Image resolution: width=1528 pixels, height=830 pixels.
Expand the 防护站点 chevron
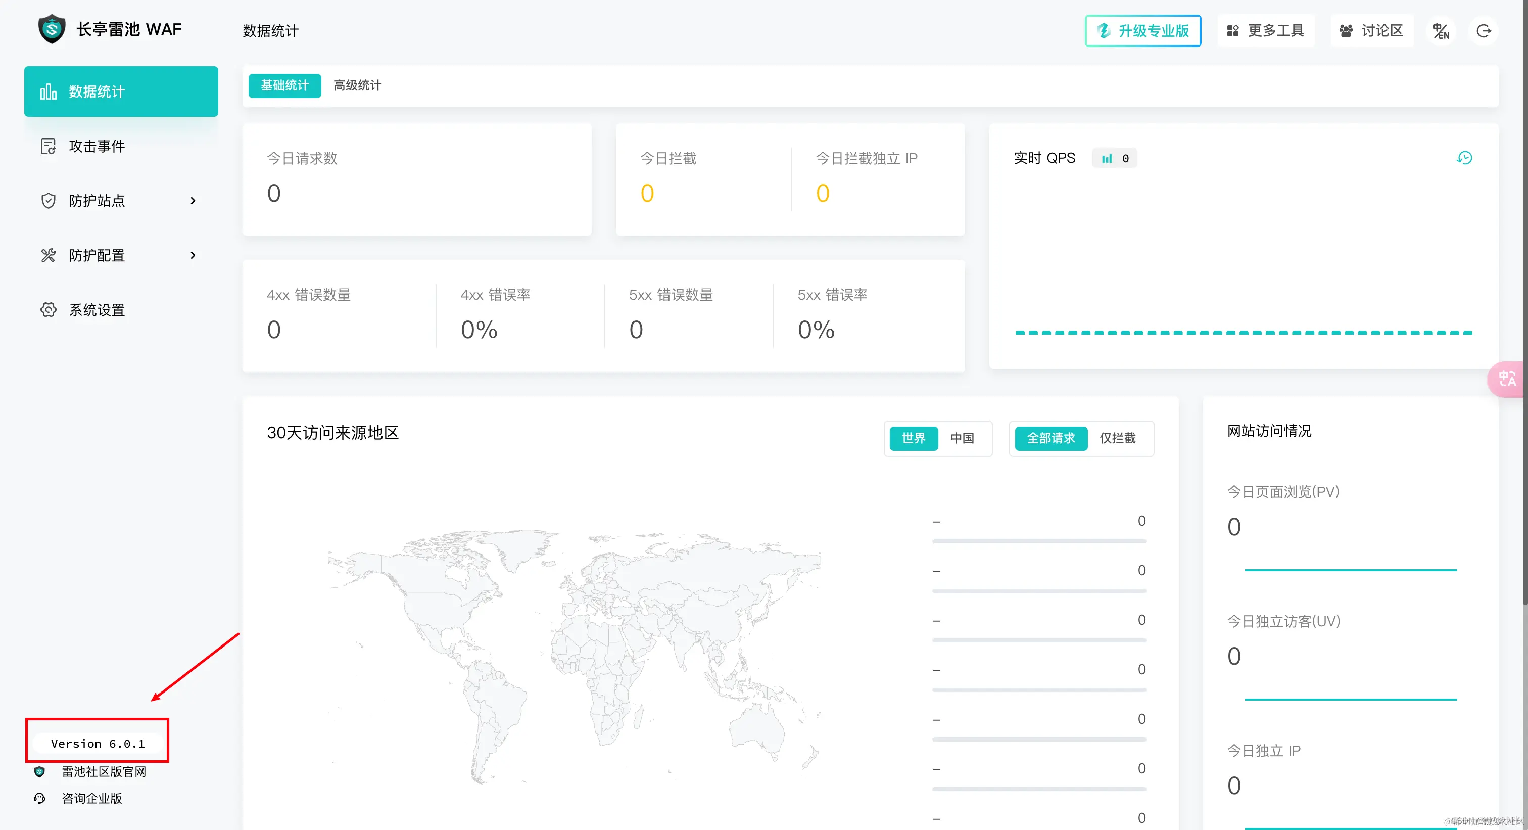(193, 201)
